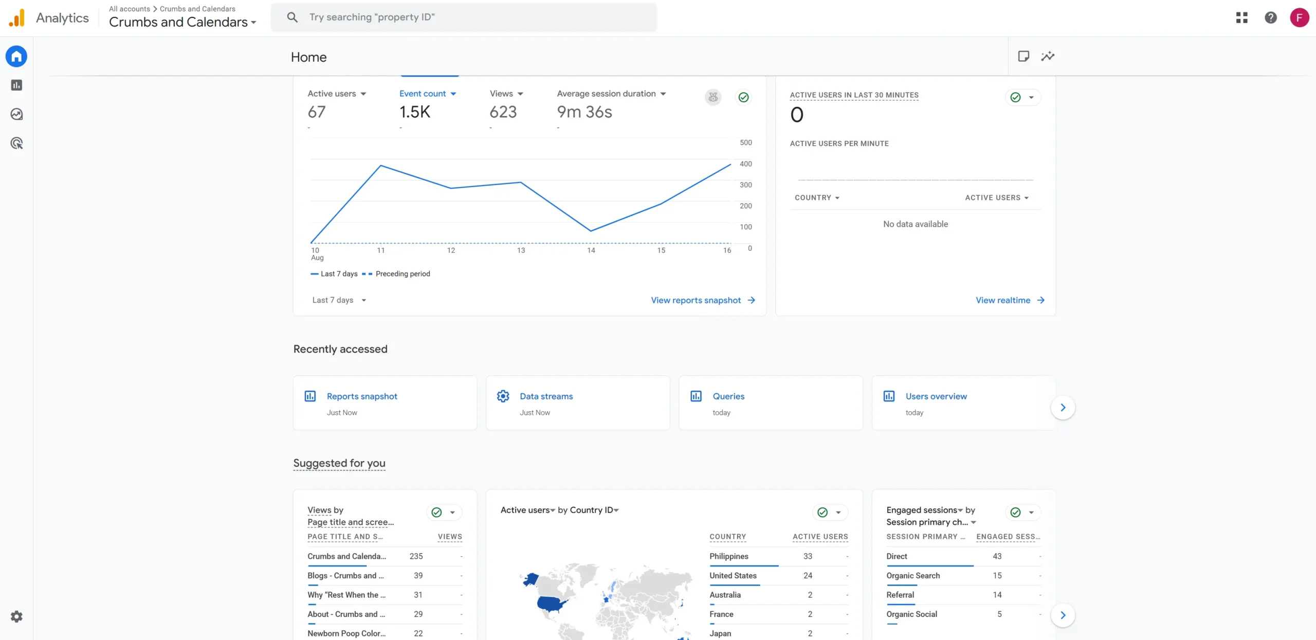Open the Last 7 days date range dropdown

tap(339, 300)
